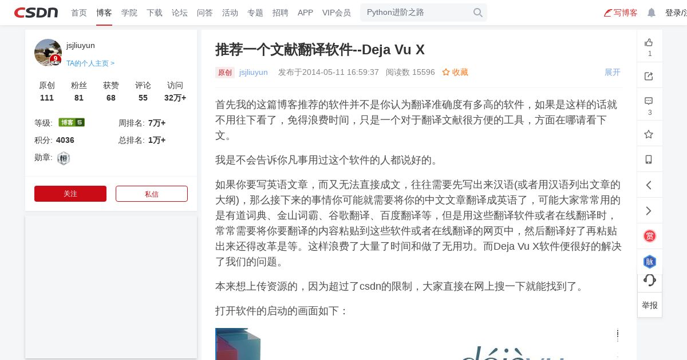
Task: Click the red reward 赏 icon
Action: [650, 236]
